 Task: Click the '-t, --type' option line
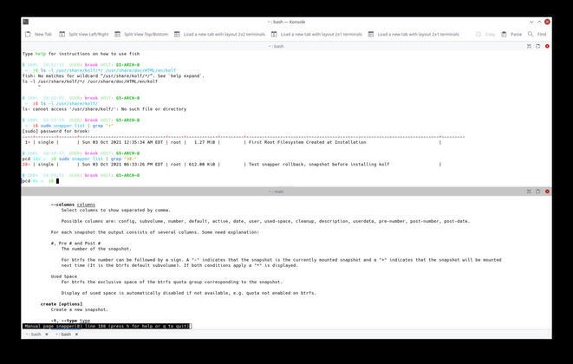click(70, 321)
